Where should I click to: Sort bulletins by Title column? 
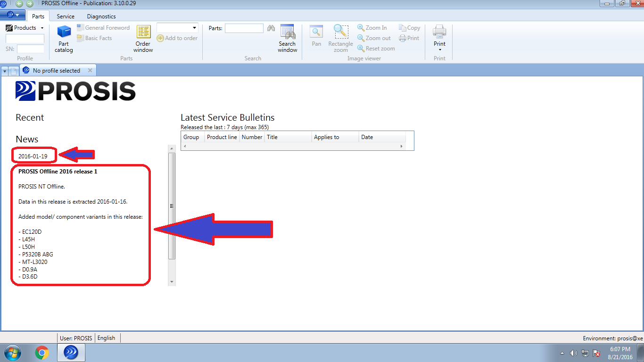click(x=288, y=137)
